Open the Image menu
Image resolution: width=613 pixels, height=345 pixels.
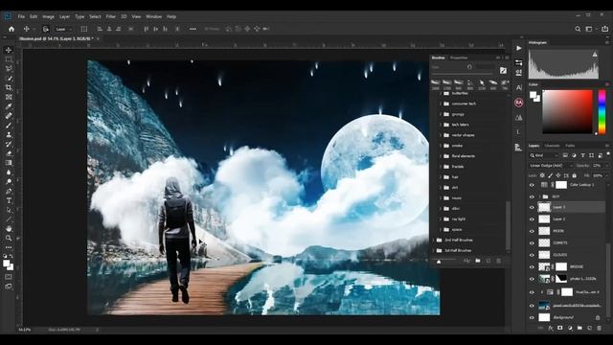(x=49, y=17)
